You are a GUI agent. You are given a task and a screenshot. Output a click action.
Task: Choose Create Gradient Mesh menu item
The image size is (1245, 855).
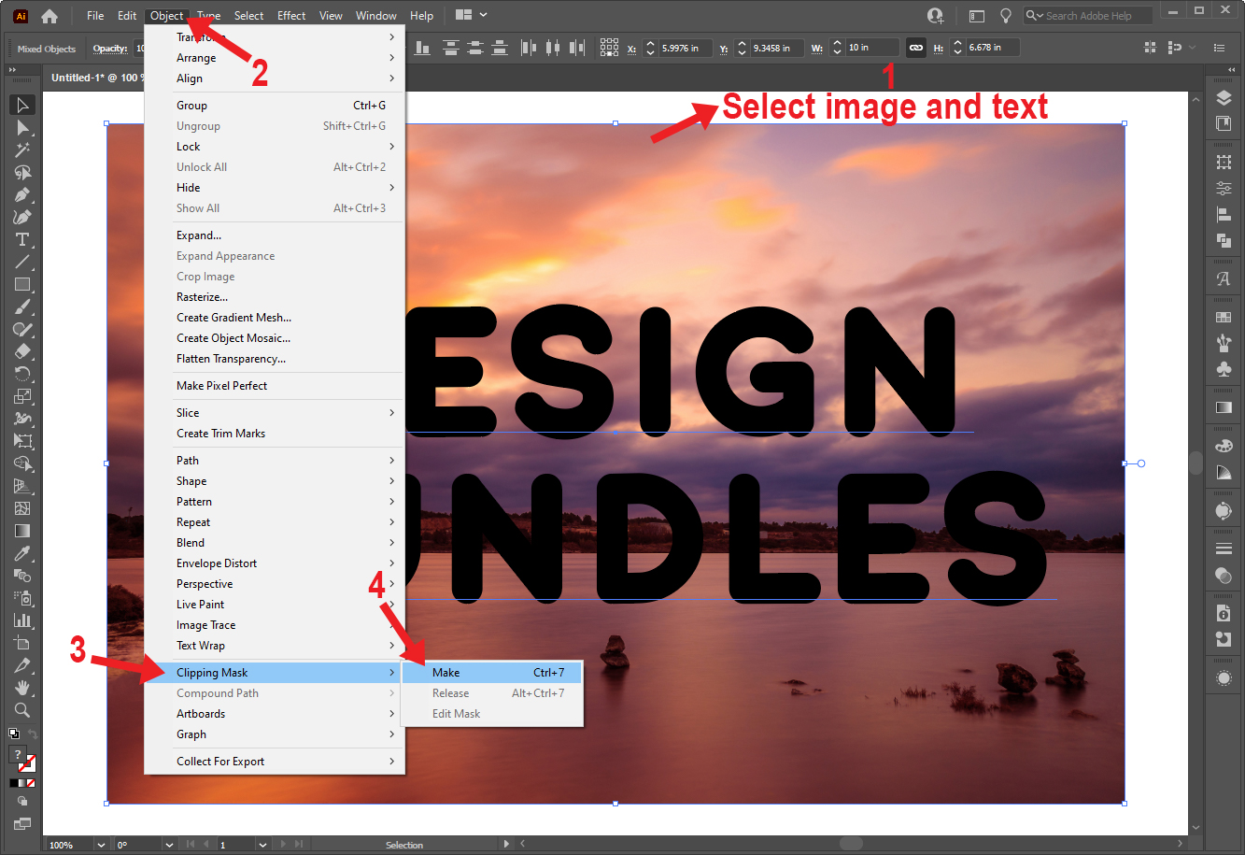275,318
